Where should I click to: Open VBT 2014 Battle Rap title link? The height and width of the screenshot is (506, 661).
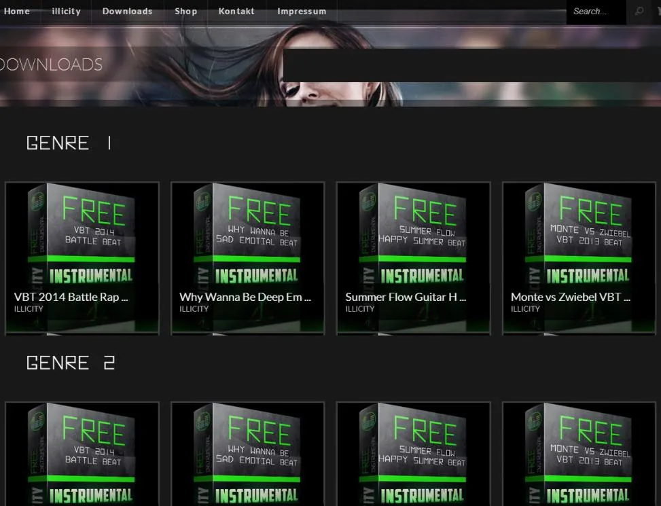coord(71,297)
